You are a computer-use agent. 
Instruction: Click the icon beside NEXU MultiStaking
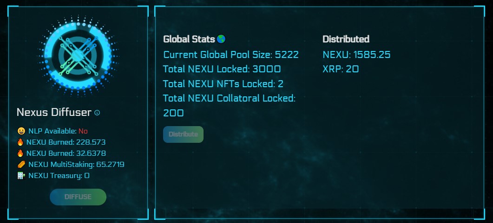(21, 165)
